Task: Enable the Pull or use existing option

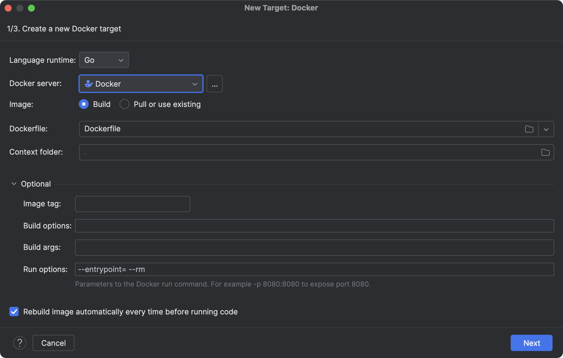Action: 124,104
